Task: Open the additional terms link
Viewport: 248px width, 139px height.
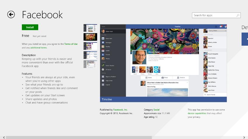Action: 39,48
